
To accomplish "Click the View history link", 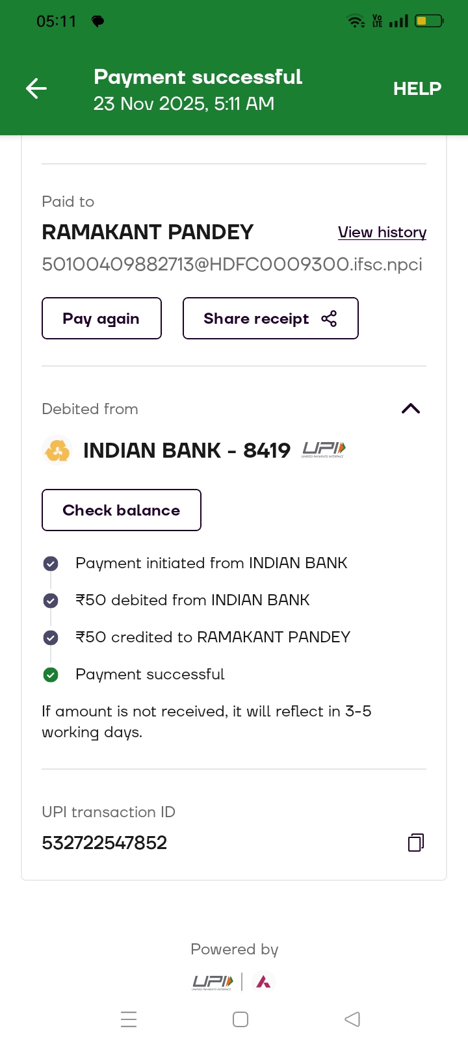I will pos(382,232).
